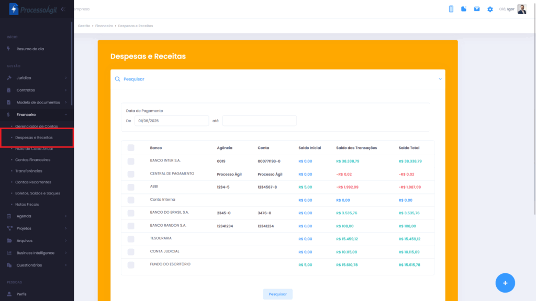Check the CONTA JUDICIAL row checkbox
This screenshot has width=536, height=301.
point(131,252)
